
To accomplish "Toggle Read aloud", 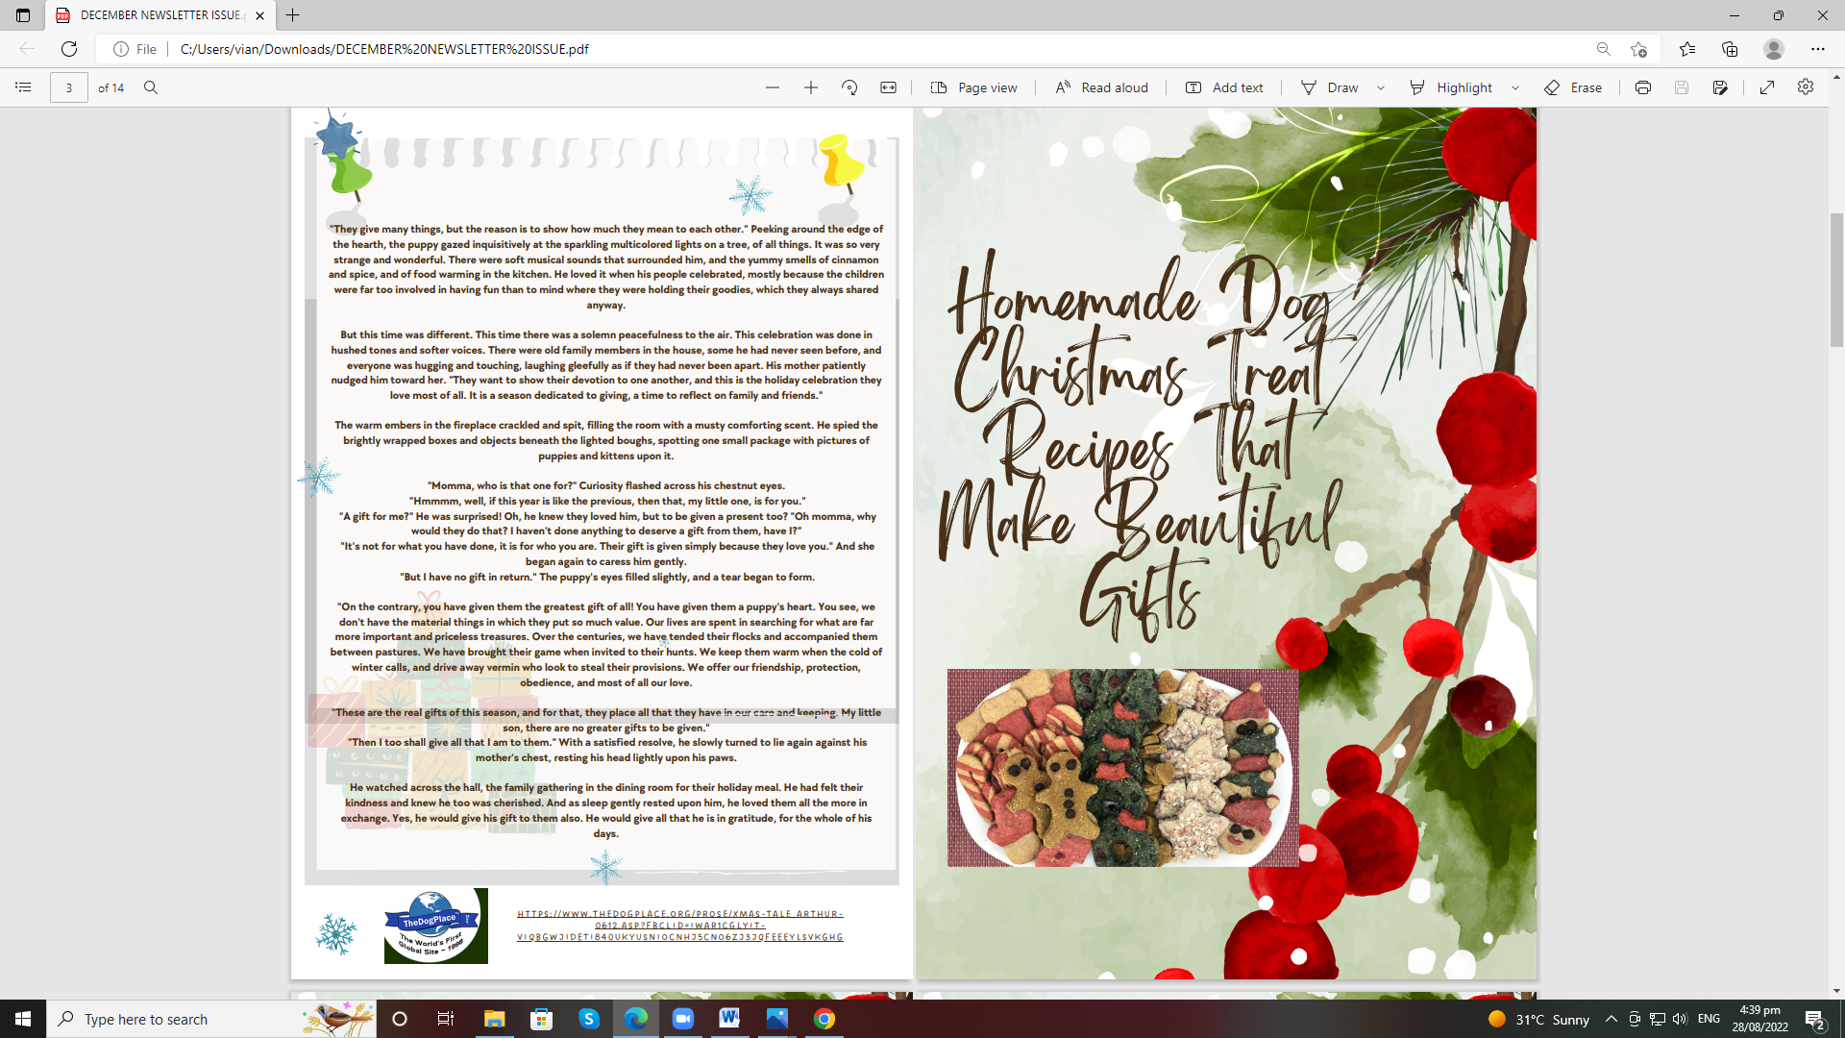I will [1101, 87].
